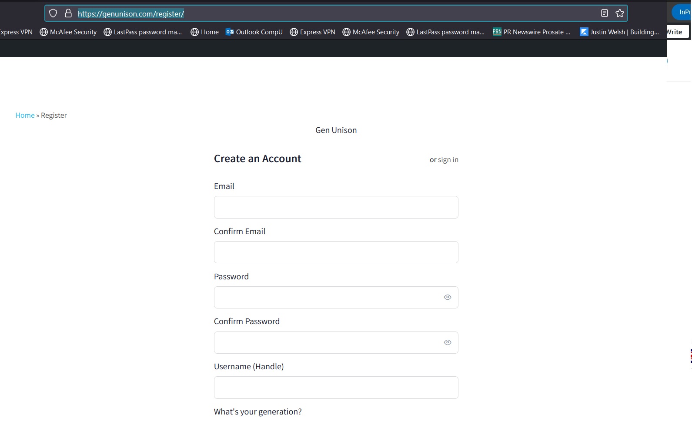Open the Outlook CompU bookmark
The width and height of the screenshot is (692, 421).
(x=254, y=32)
